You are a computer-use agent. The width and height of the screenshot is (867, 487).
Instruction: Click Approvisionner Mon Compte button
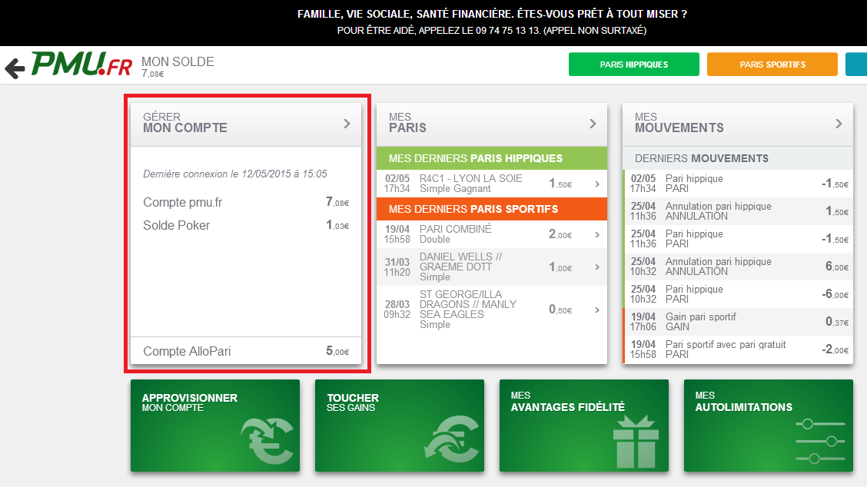215,425
